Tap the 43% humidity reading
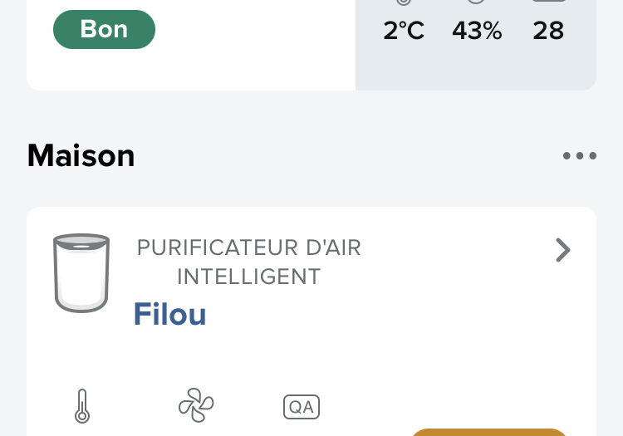623x436 pixels. (477, 31)
